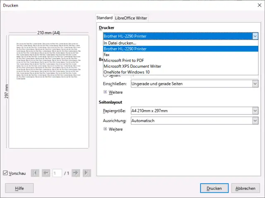Click the preview page number field
Viewport: 265px width, 198px height.
[x=57, y=173]
